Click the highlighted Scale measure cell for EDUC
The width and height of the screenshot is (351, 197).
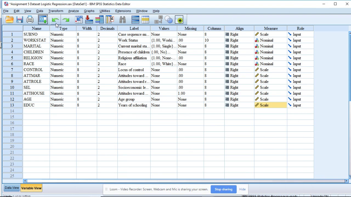click(x=271, y=105)
